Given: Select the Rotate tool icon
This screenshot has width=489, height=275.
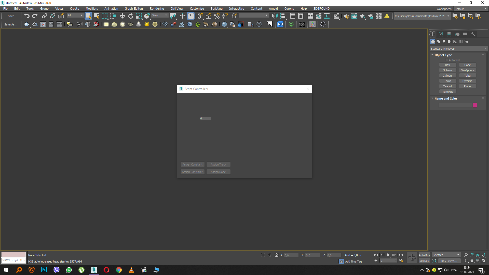Looking at the screenshot, I should (x=130, y=16).
